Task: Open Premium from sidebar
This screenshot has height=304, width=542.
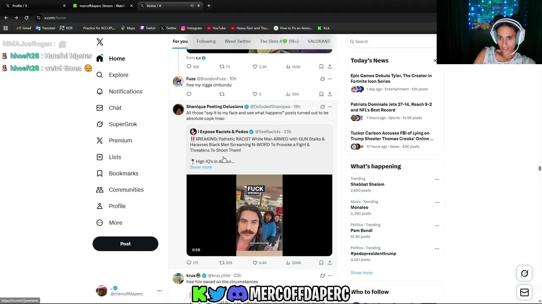Action: [x=114, y=140]
